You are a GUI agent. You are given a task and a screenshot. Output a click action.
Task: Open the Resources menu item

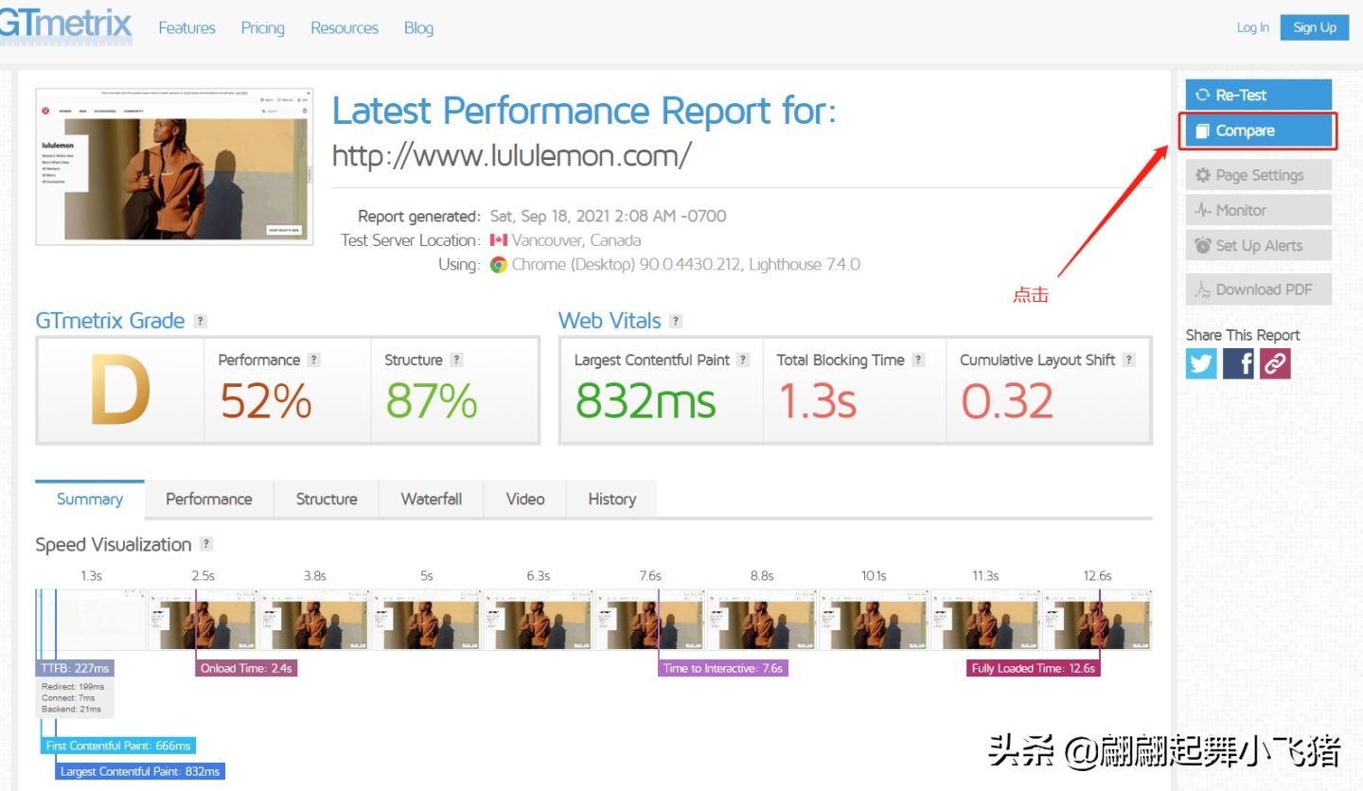tap(345, 27)
